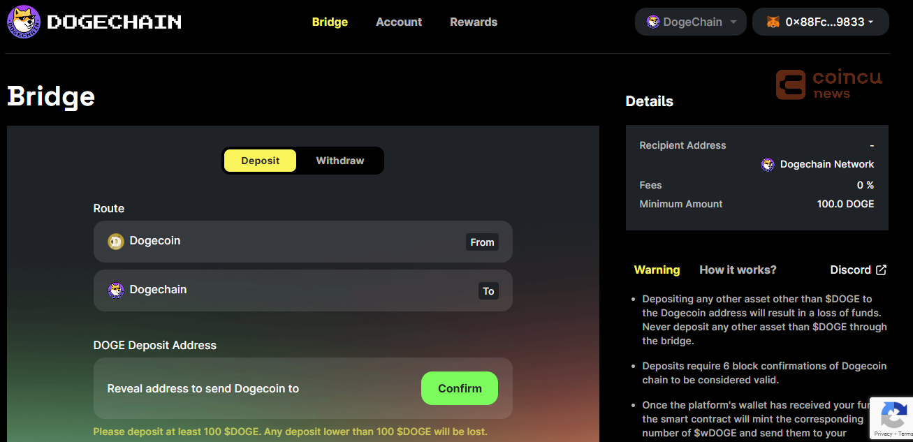Click the Dogechain shiba logo icon

click(x=24, y=22)
